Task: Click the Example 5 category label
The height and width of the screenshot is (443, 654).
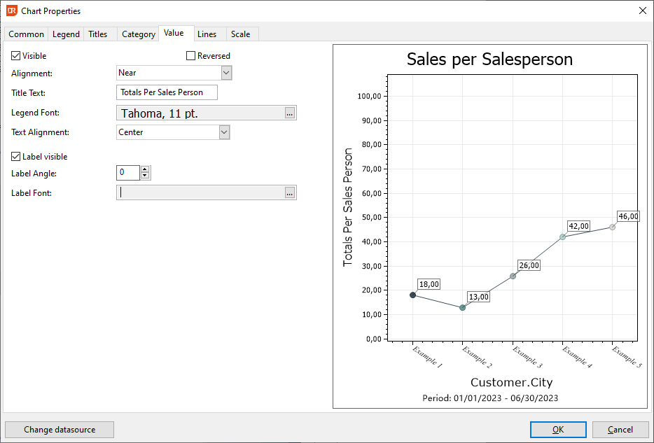Action: (627, 357)
